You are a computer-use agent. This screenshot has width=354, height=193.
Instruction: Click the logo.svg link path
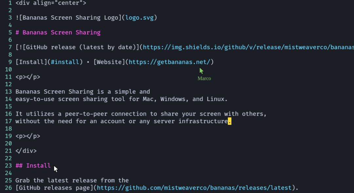tap(139, 18)
